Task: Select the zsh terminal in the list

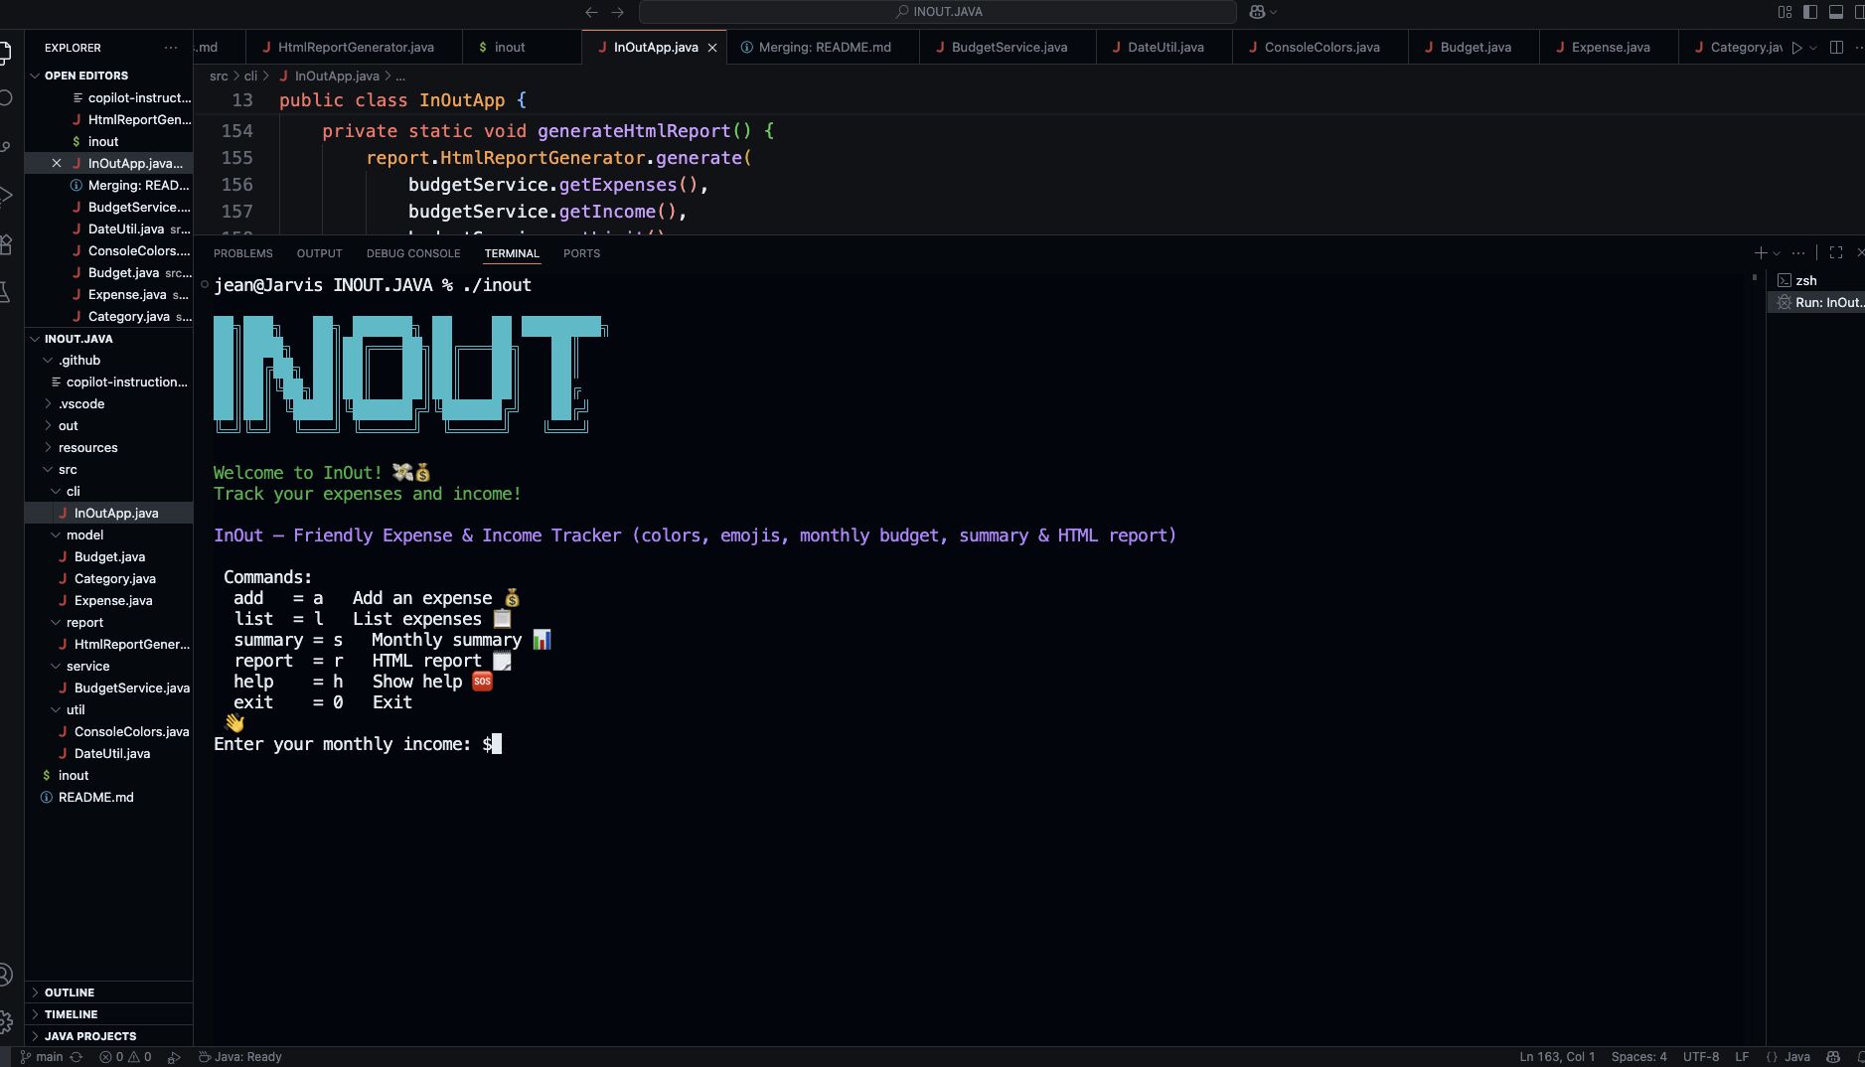Action: point(1808,280)
